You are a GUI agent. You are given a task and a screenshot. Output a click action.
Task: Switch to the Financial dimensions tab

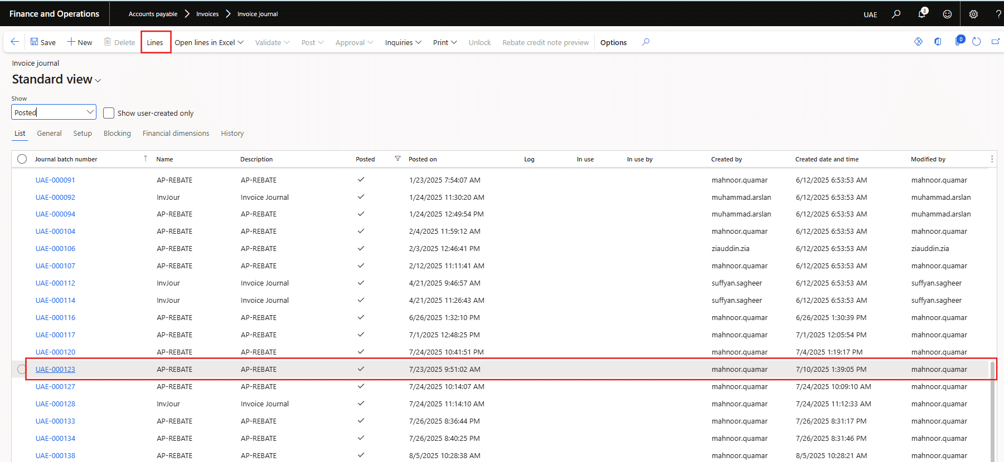click(x=176, y=134)
